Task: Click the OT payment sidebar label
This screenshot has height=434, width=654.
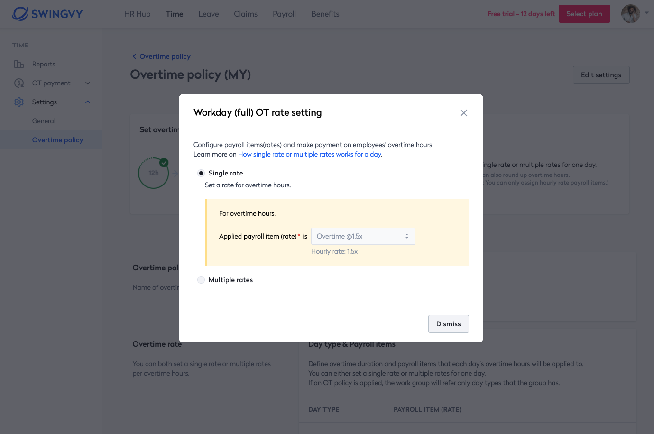Action: pos(51,83)
